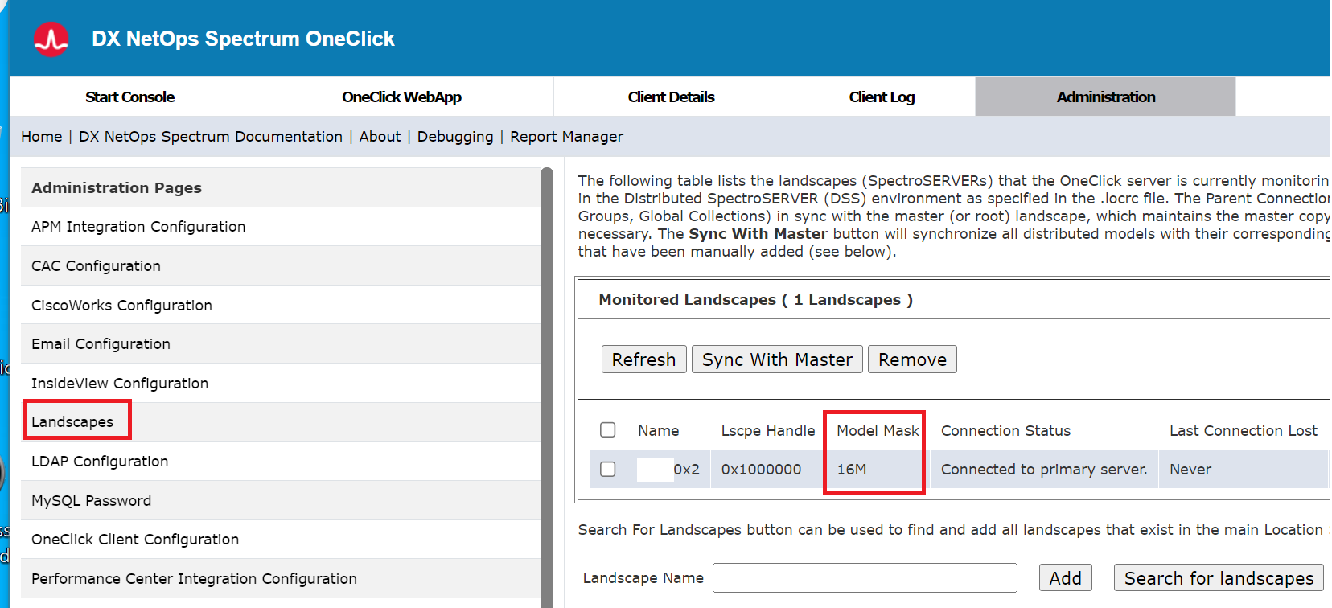This screenshot has width=1332, height=608.
Task: Click the sidebar vertical scrollbar
Action: (x=547, y=388)
